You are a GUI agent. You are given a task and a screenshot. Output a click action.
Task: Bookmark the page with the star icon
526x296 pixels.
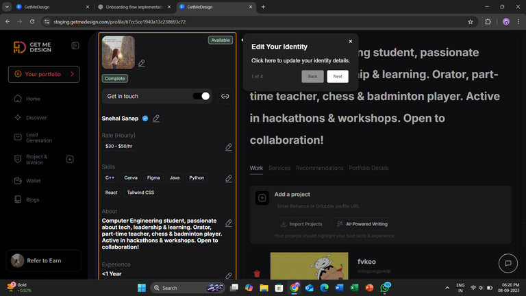click(x=471, y=22)
